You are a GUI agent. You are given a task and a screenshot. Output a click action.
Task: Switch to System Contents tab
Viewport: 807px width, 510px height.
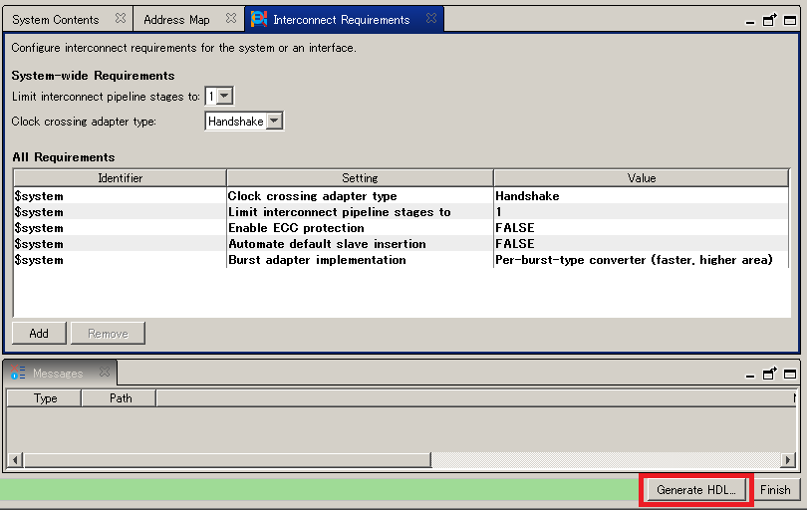(x=56, y=19)
